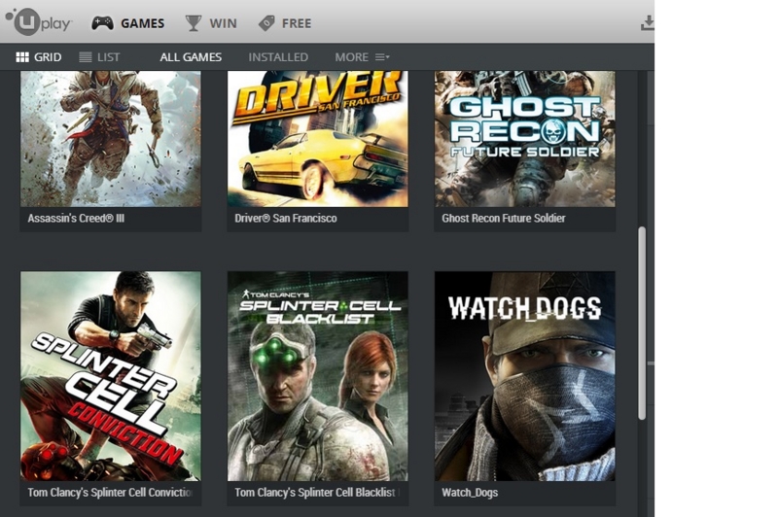Open Assassin's Creed III cover art
Screen dimensions: 778x517
[x=111, y=138]
